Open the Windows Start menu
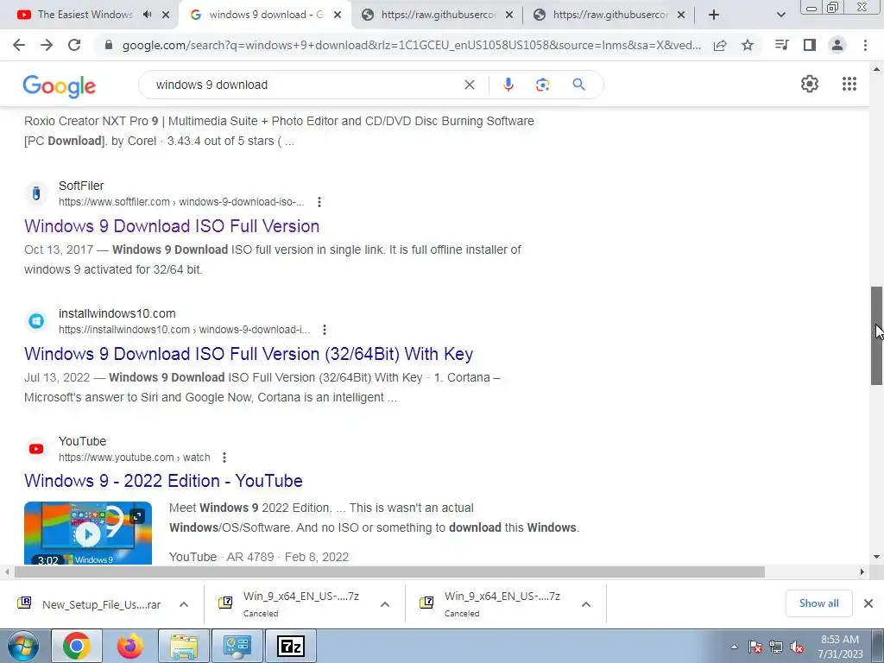 point(22,646)
